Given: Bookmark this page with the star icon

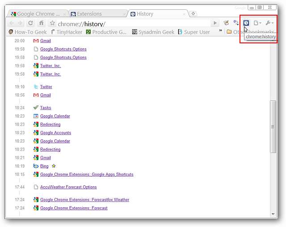Looking at the screenshot, I should (52, 23).
